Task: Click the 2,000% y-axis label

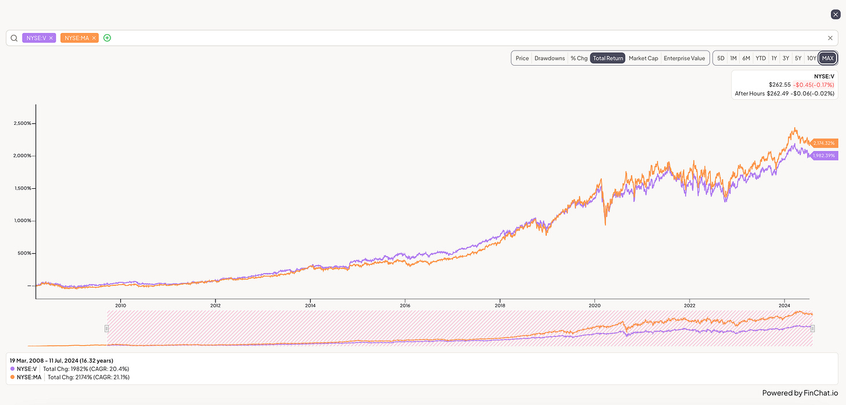Action: coord(23,156)
